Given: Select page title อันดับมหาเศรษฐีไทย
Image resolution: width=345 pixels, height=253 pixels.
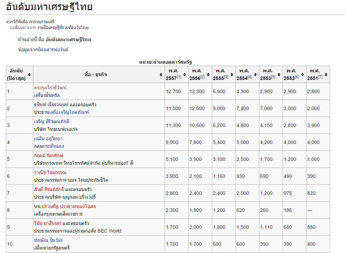Looking at the screenshot, I should tap(49, 7).
